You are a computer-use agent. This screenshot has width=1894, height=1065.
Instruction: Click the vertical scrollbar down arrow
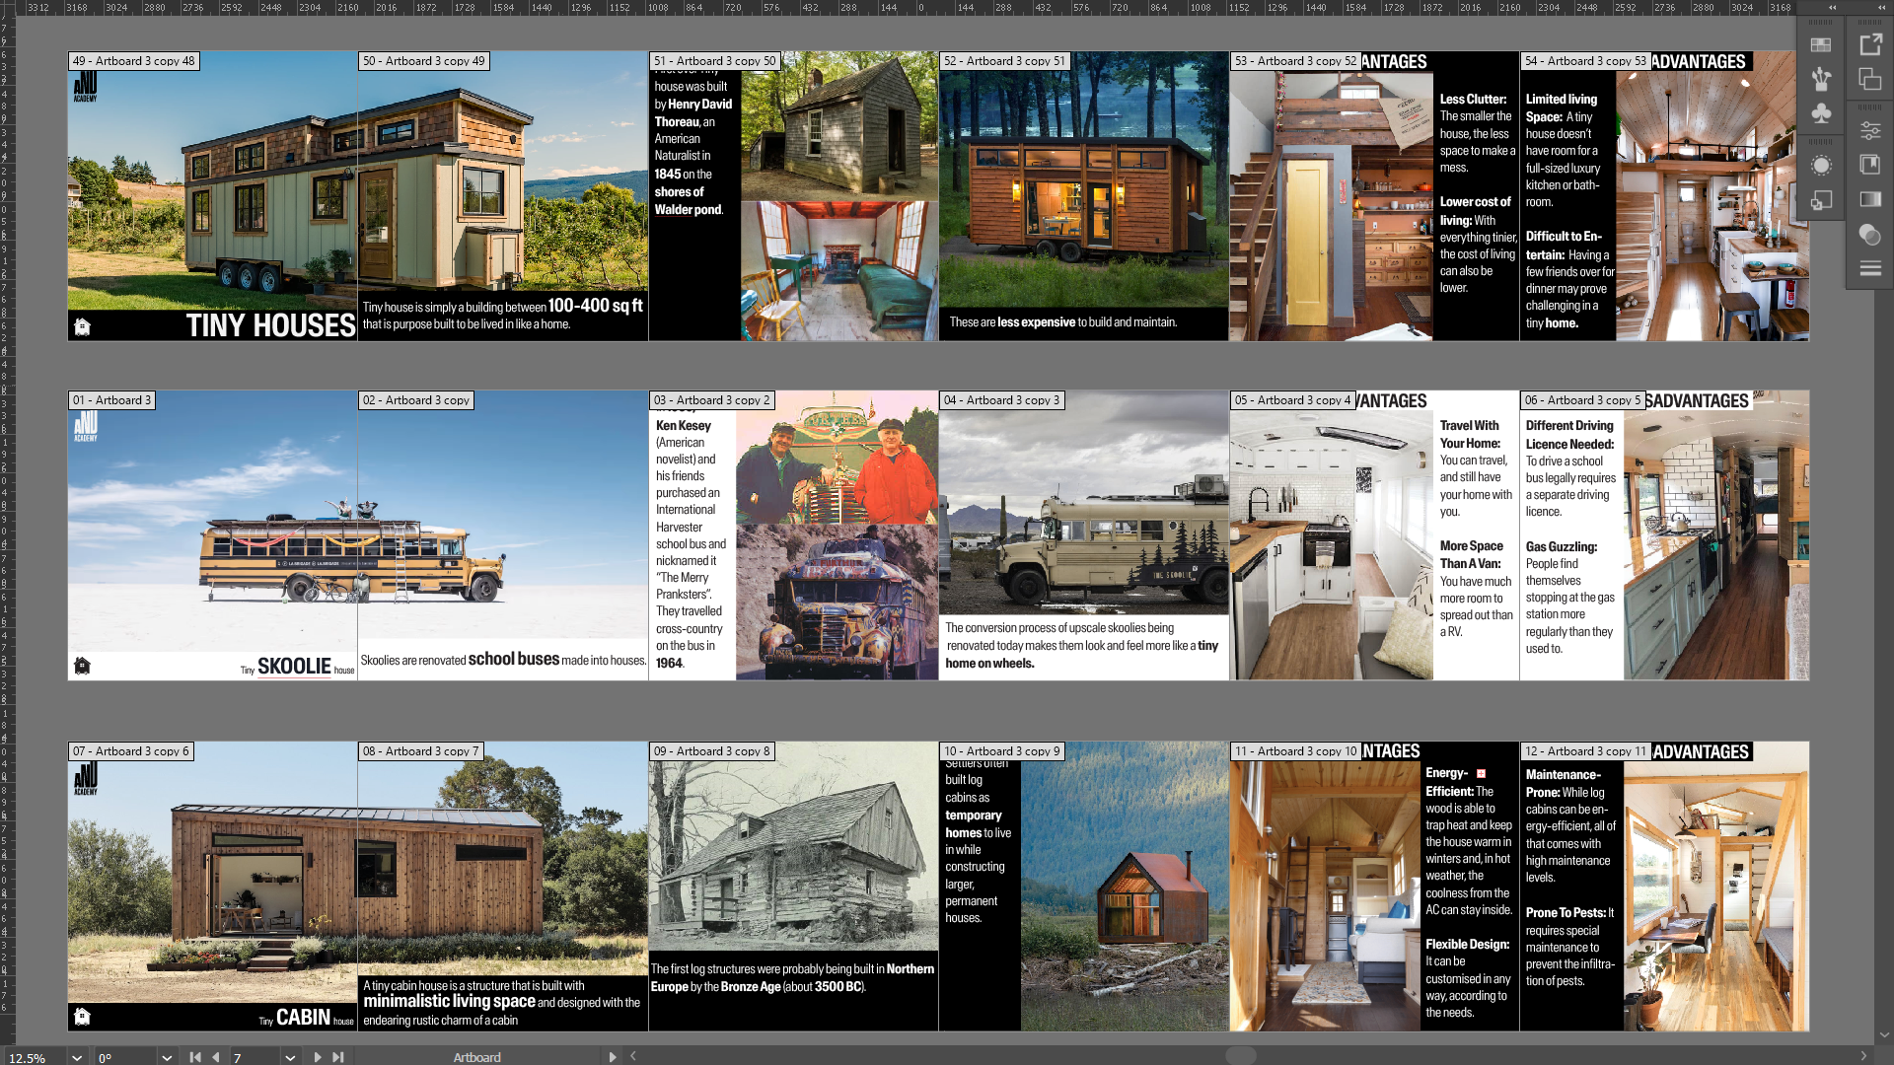click(x=1884, y=1035)
